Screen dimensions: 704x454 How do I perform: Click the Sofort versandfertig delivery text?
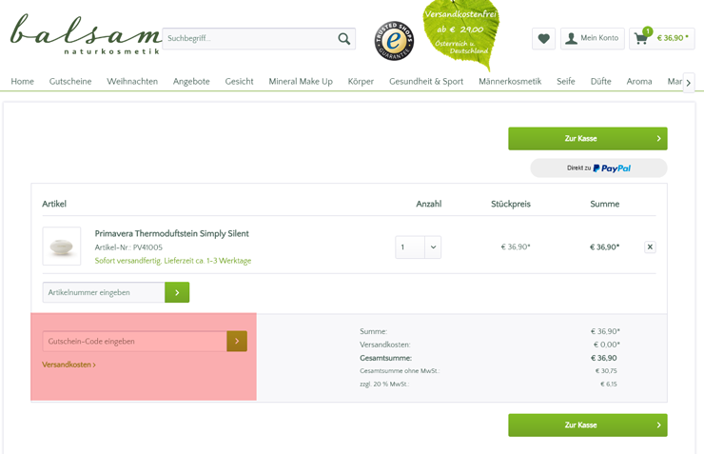173,261
